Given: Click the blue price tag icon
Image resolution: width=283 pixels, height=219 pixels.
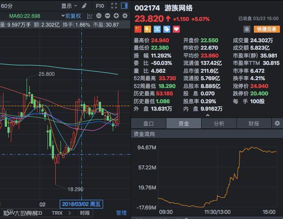Looking at the screenshot, I should click(167, 29).
